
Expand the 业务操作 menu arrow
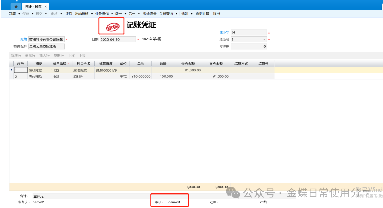tap(111, 14)
